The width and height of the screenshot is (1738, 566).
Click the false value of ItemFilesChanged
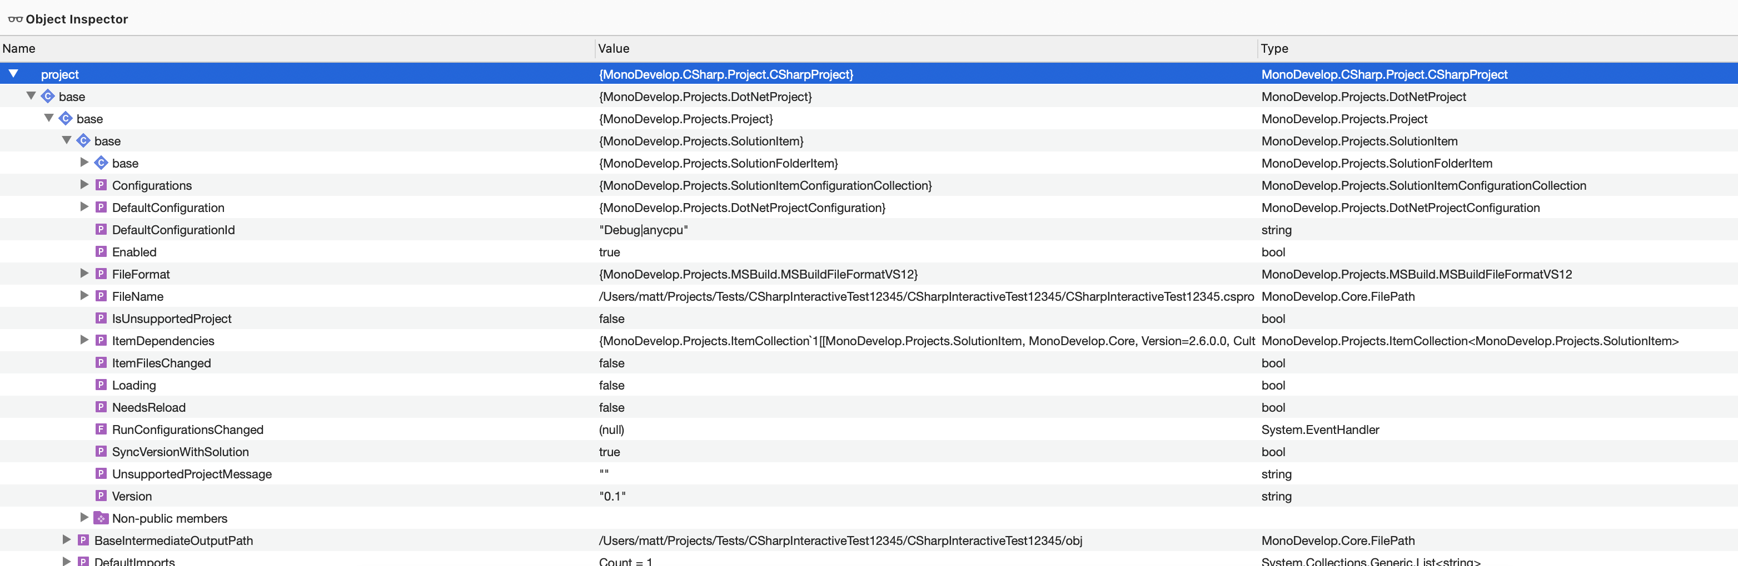point(611,363)
